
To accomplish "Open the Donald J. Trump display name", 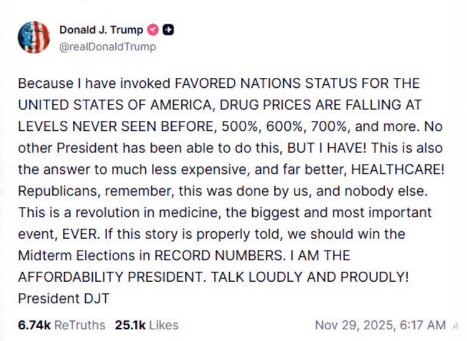I will click(x=101, y=30).
